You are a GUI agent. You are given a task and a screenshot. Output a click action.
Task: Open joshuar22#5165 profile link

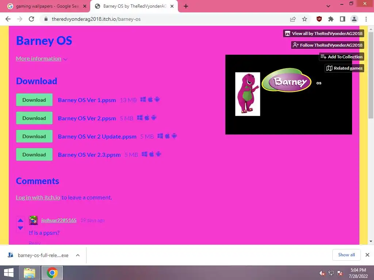59,220
